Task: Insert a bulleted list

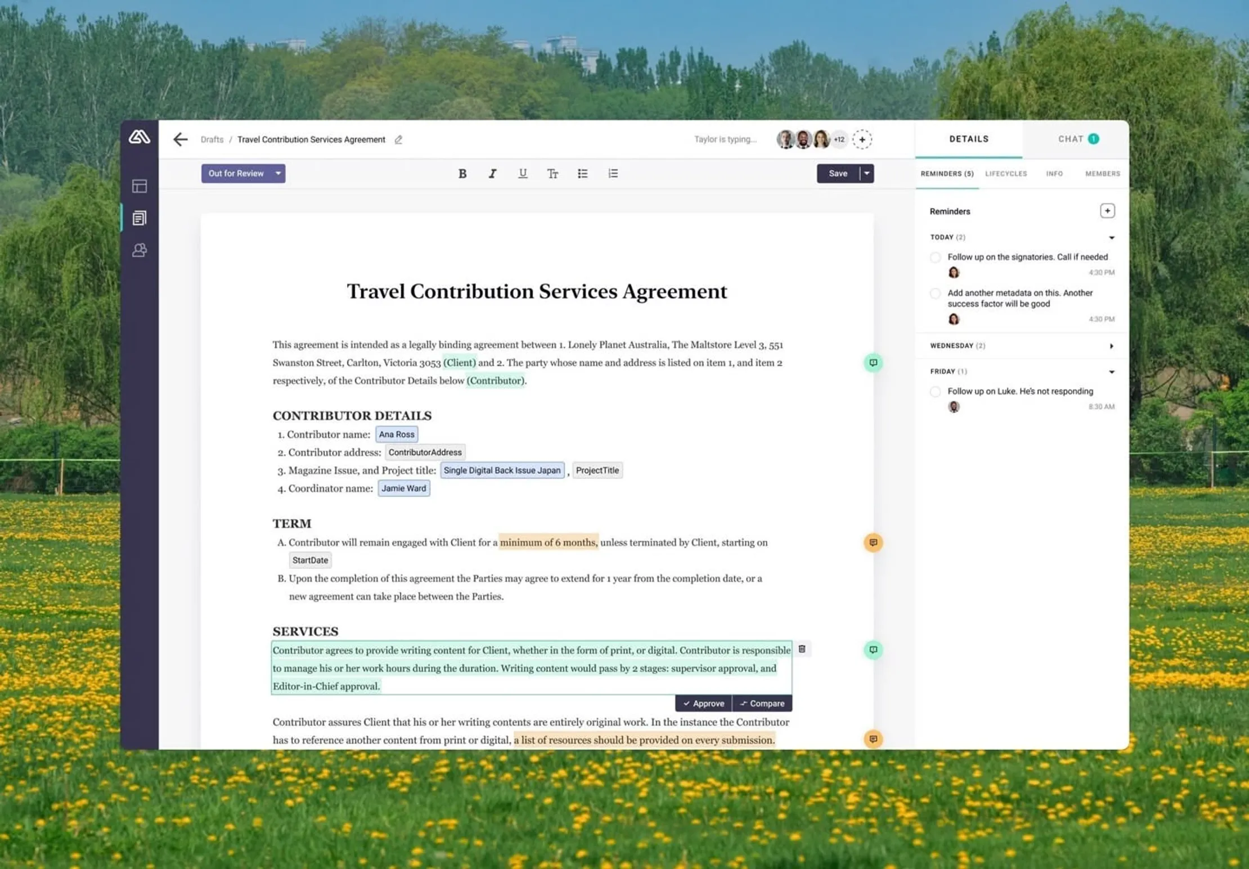Action: pyautogui.click(x=582, y=174)
